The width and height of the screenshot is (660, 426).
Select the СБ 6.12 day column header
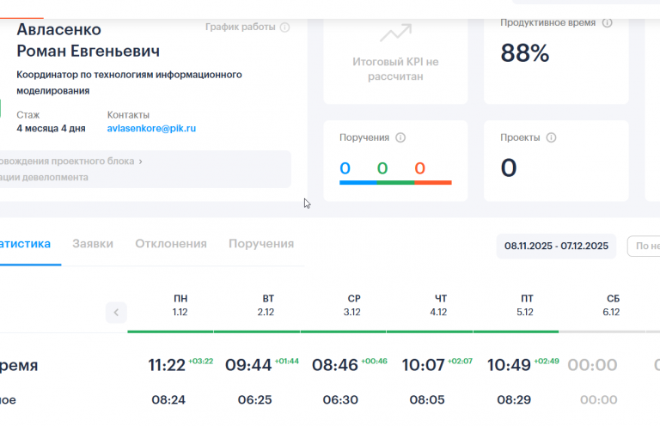pyautogui.click(x=611, y=305)
